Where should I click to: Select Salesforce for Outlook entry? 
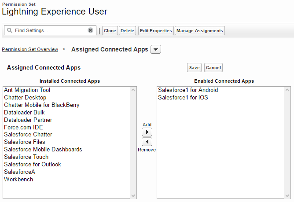coord(33,164)
